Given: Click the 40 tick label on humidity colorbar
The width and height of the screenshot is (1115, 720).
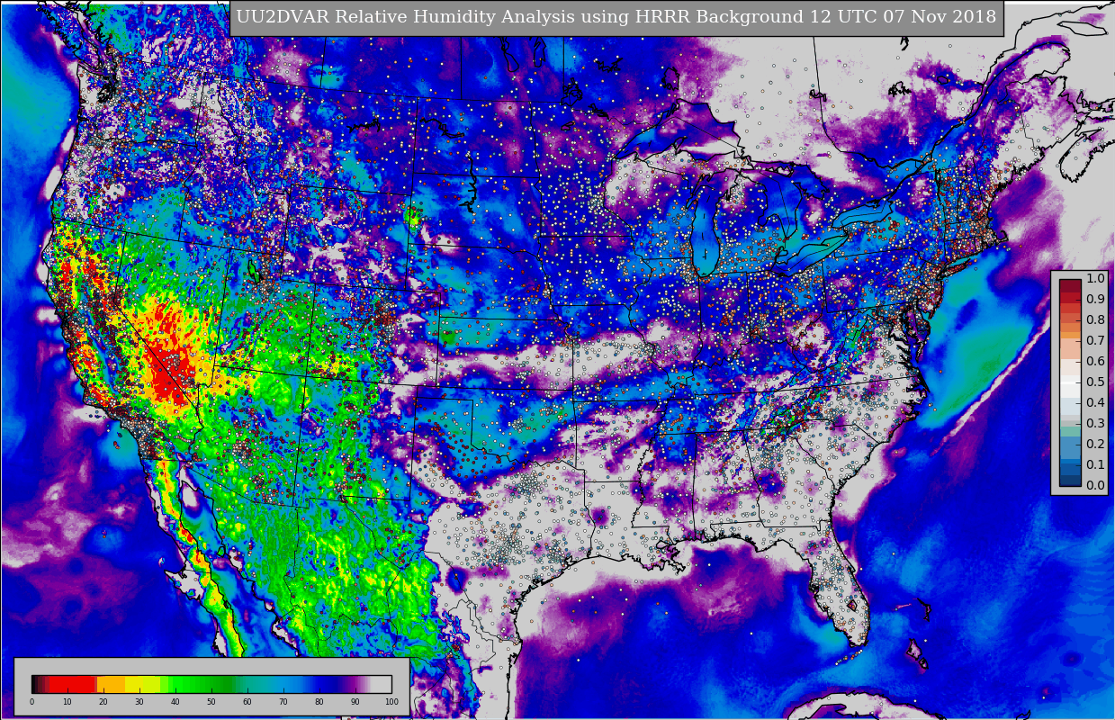Looking at the screenshot, I should pos(175,702).
